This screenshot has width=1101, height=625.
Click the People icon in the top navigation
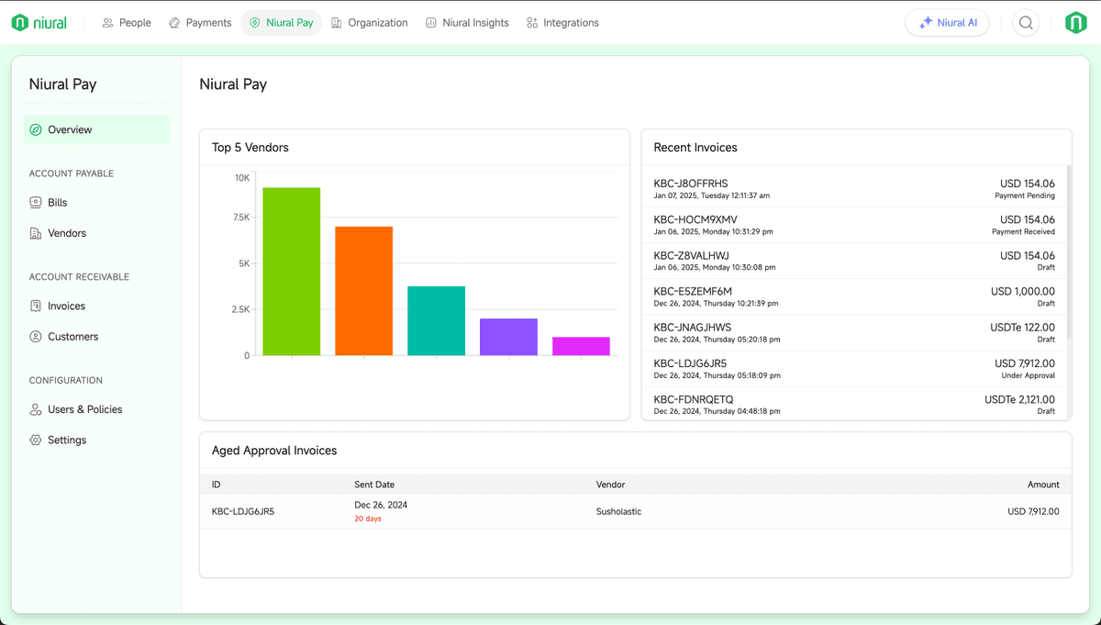pos(107,23)
